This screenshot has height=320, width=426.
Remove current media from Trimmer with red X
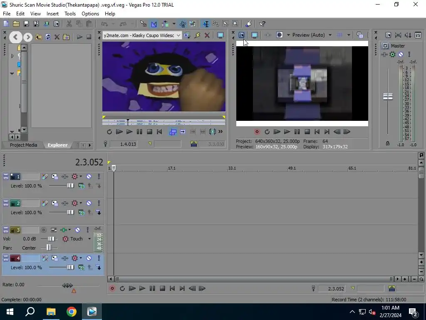pos(207,35)
